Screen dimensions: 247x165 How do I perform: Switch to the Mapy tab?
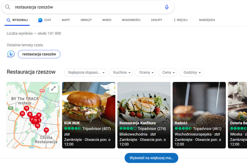pyautogui.click(x=66, y=20)
